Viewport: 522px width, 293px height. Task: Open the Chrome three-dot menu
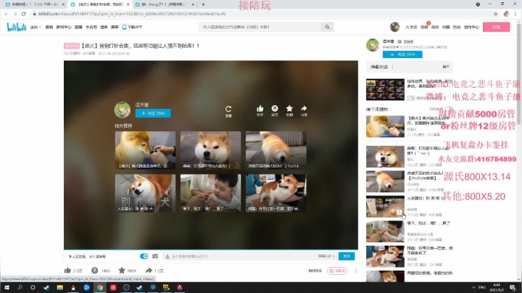515,14
